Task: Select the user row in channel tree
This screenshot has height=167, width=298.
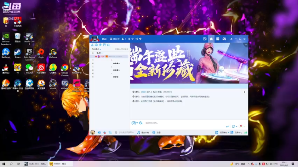Action: coord(110,56)
